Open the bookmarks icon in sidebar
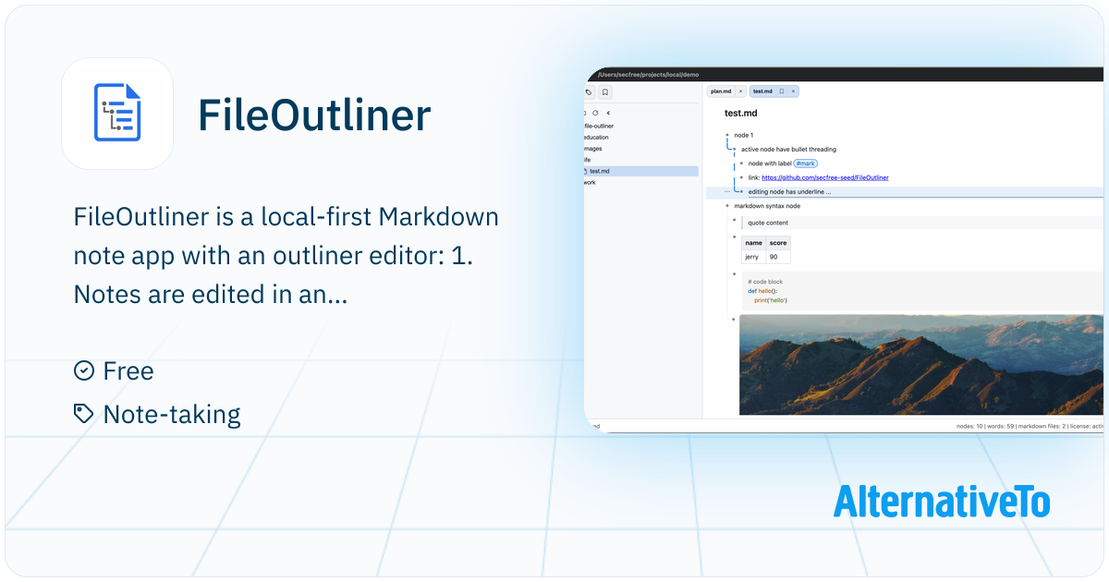Screen dimensions: 1109x582 click(604, 91)
